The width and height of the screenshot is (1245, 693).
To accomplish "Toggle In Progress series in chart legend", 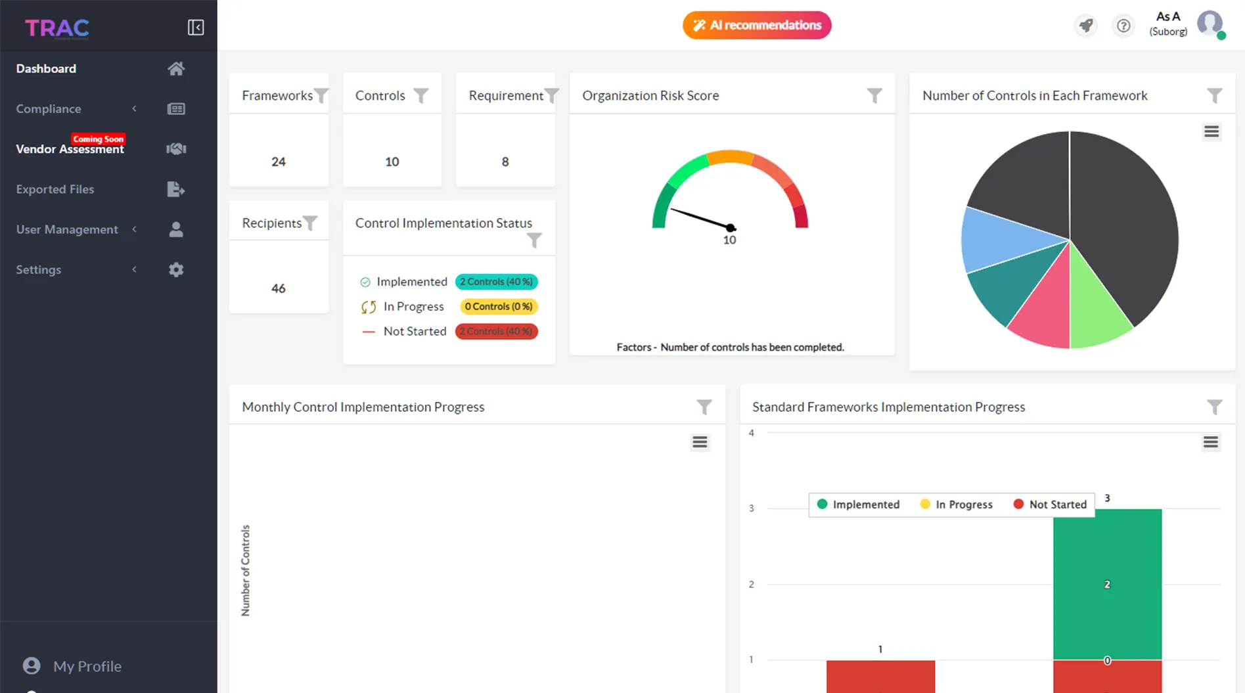I will coord(956,504).
